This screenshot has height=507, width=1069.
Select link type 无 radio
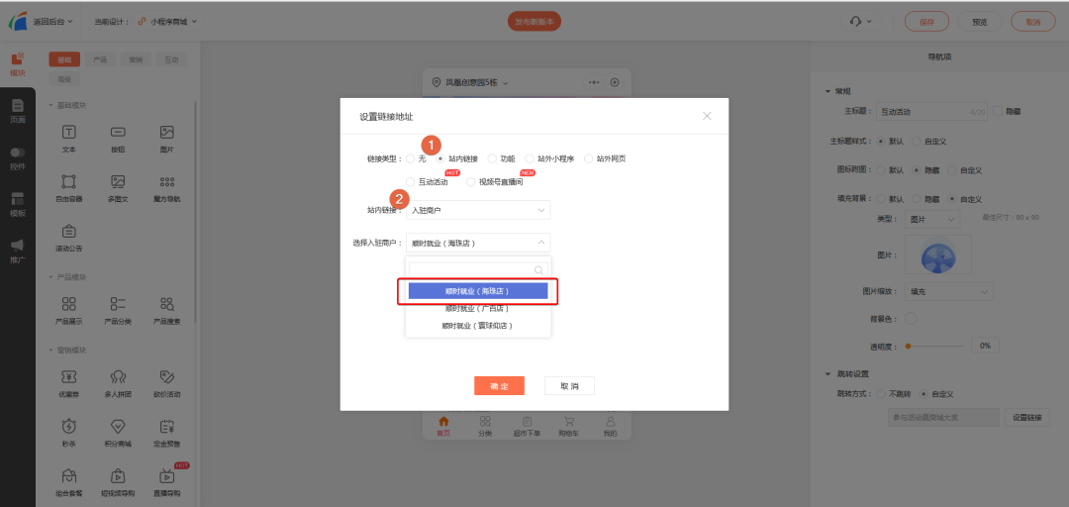pyautogui.click(x=410, y=158)
